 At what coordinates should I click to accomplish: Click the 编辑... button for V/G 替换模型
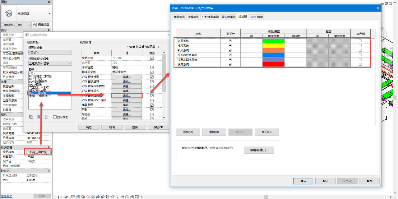pos(127,77)
